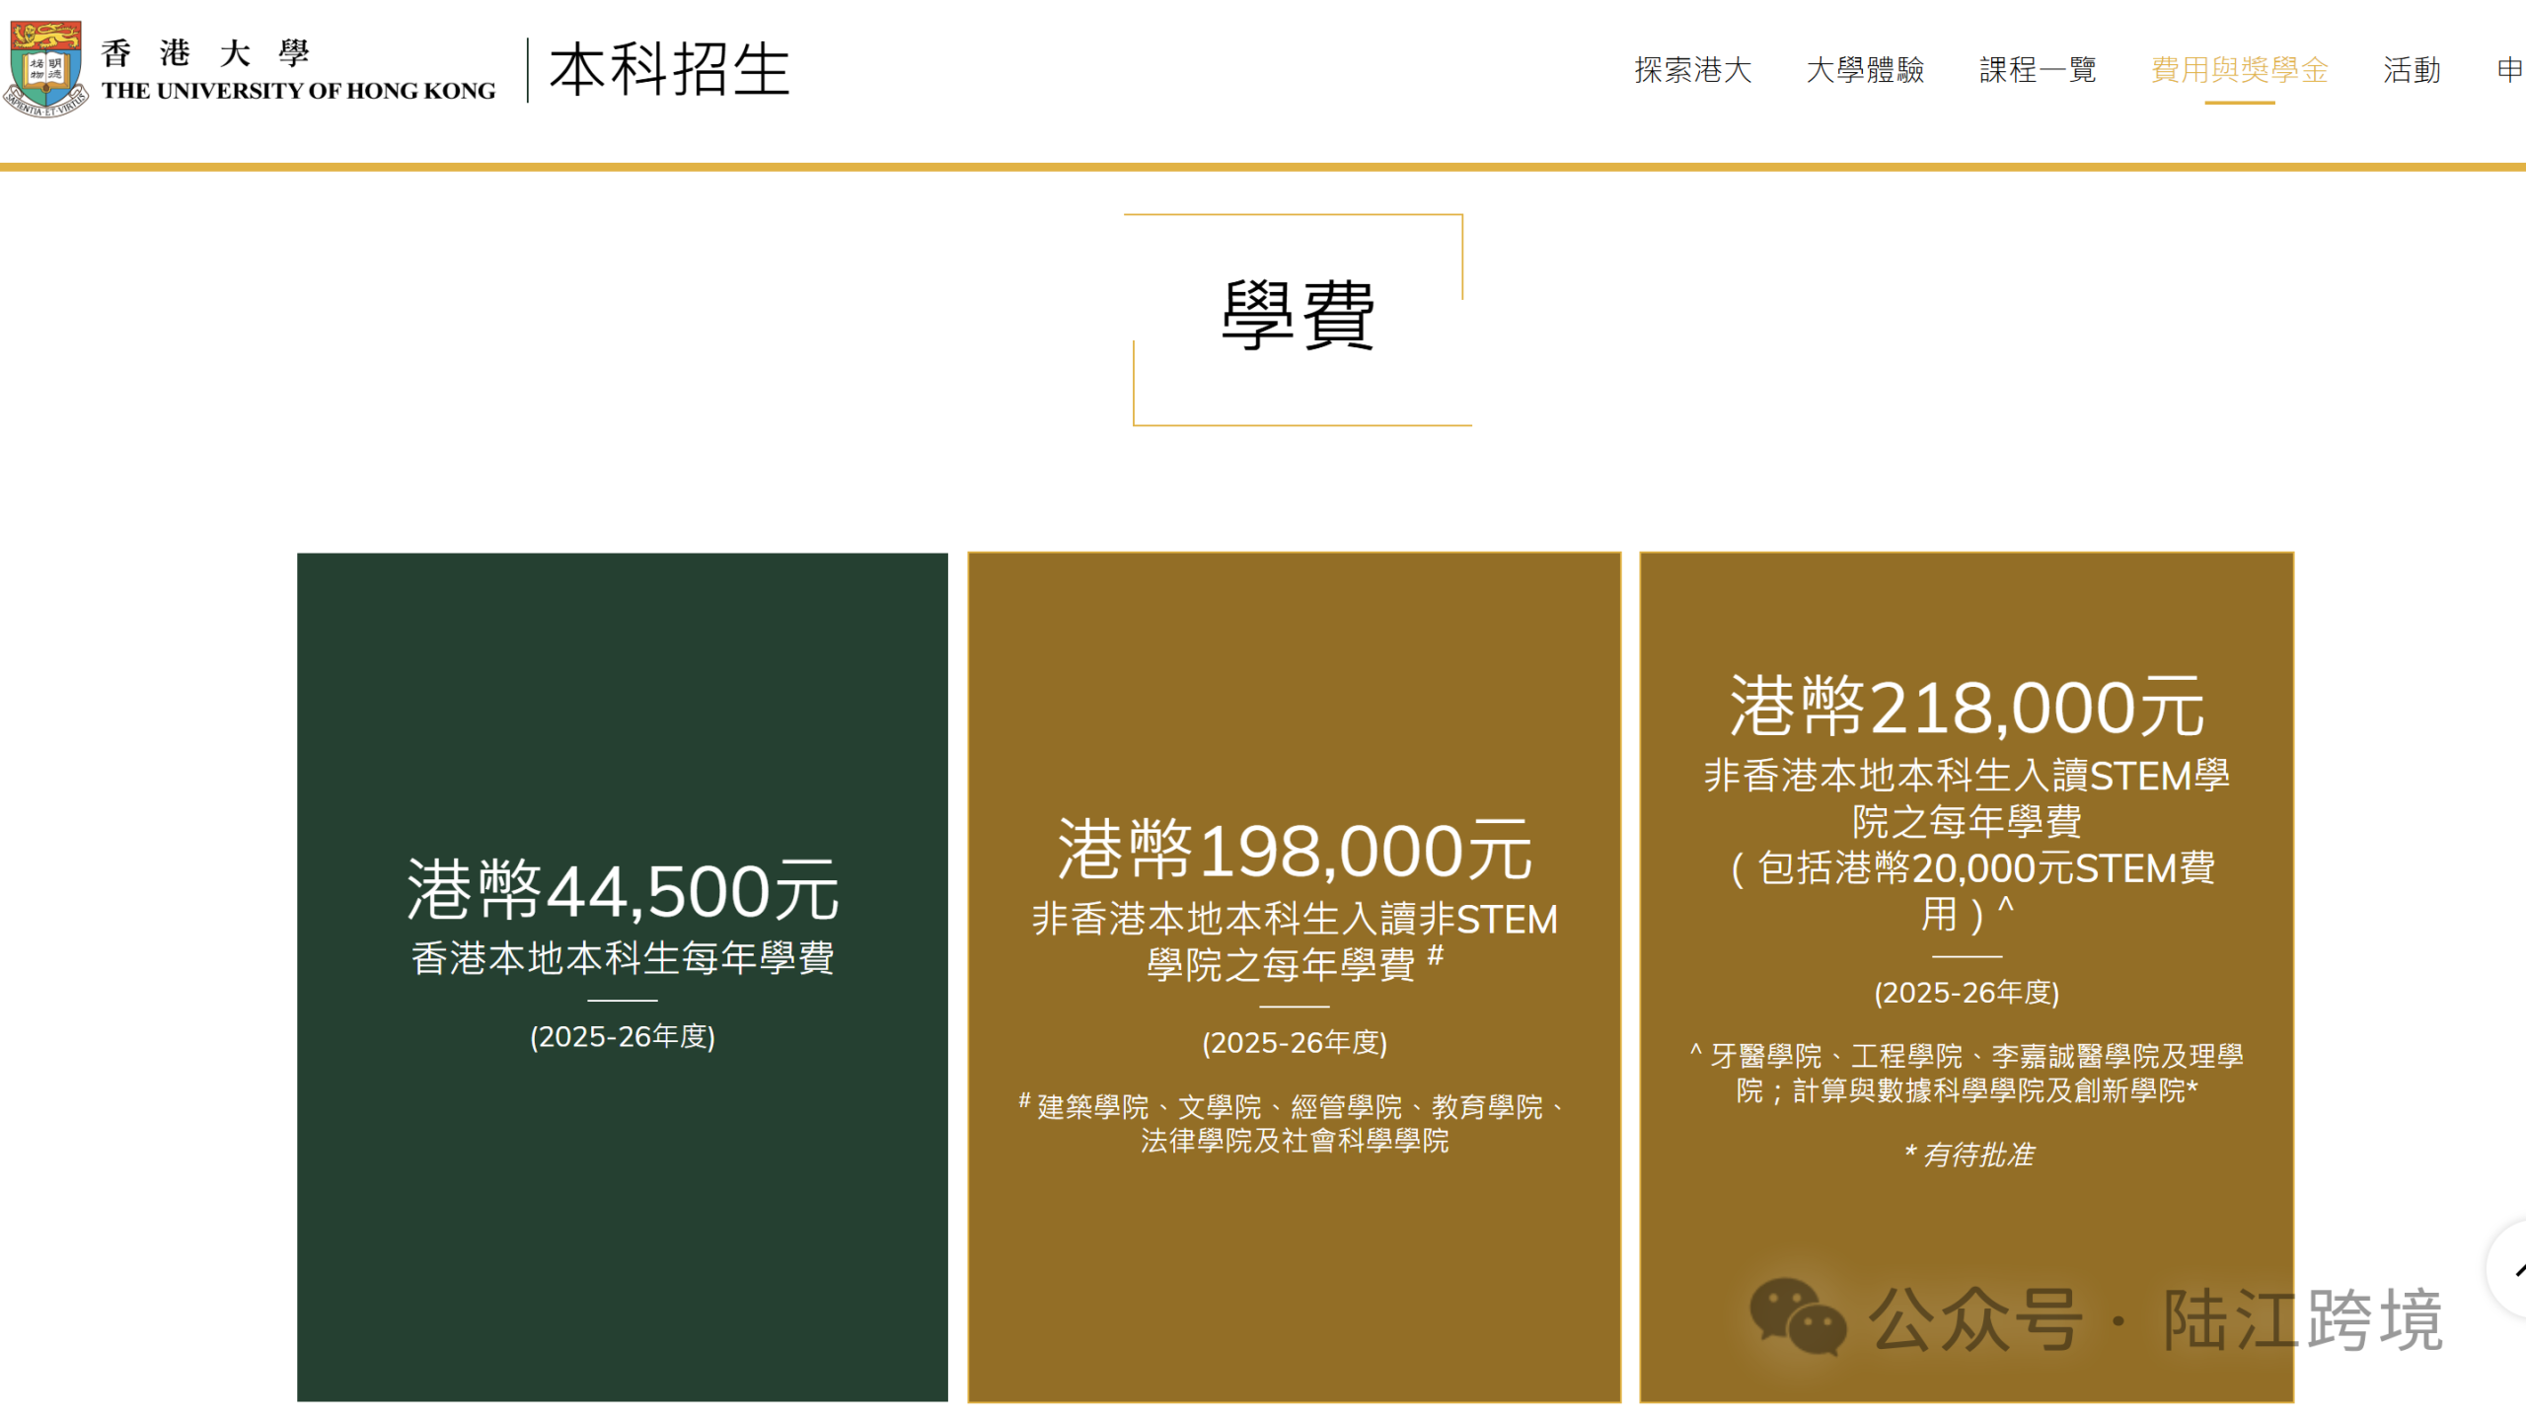This screenshot has height=1422, width=2526.
Task: Click the scroll-to-top arrow button
Action: pyautogui.click(x=2510, y=1269)
